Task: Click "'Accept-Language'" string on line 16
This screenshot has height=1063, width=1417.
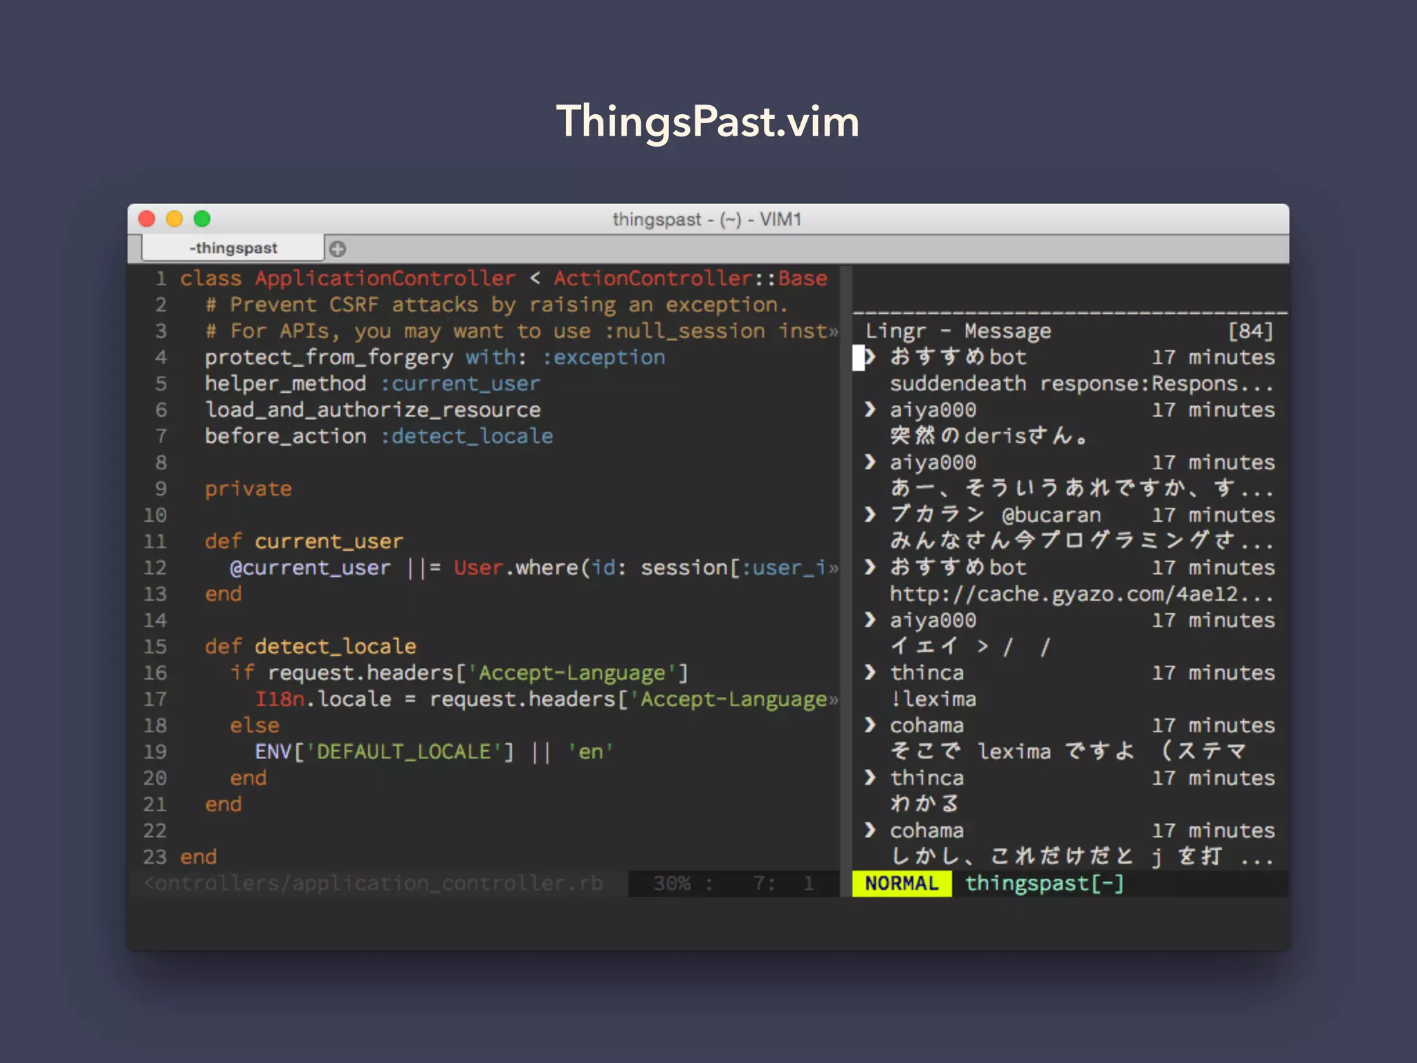Action: 572,673
